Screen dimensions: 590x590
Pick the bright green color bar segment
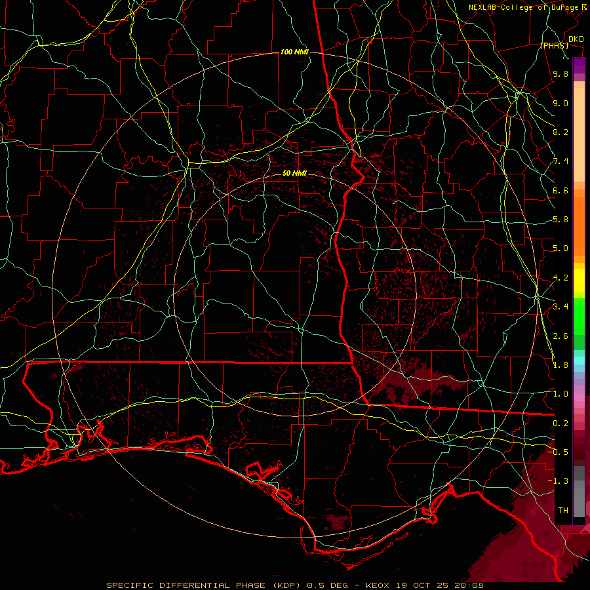[x=579, y=316]
